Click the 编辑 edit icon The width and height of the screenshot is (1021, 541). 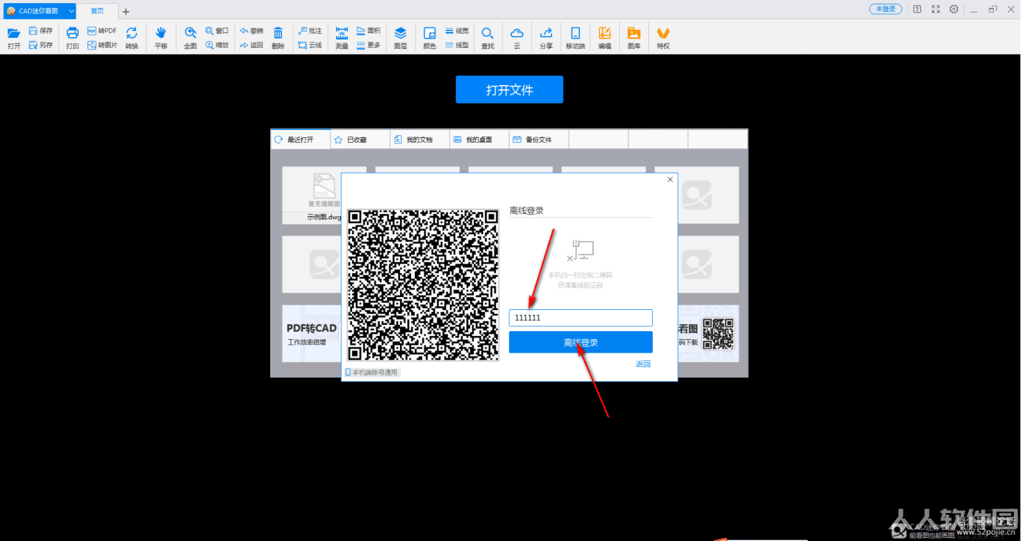pyautogui.click(x=605, y=38)
